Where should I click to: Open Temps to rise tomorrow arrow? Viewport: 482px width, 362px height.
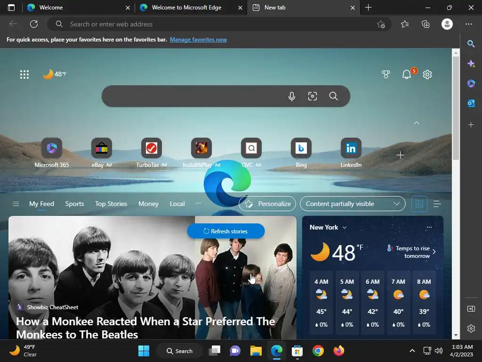(434, 252)
